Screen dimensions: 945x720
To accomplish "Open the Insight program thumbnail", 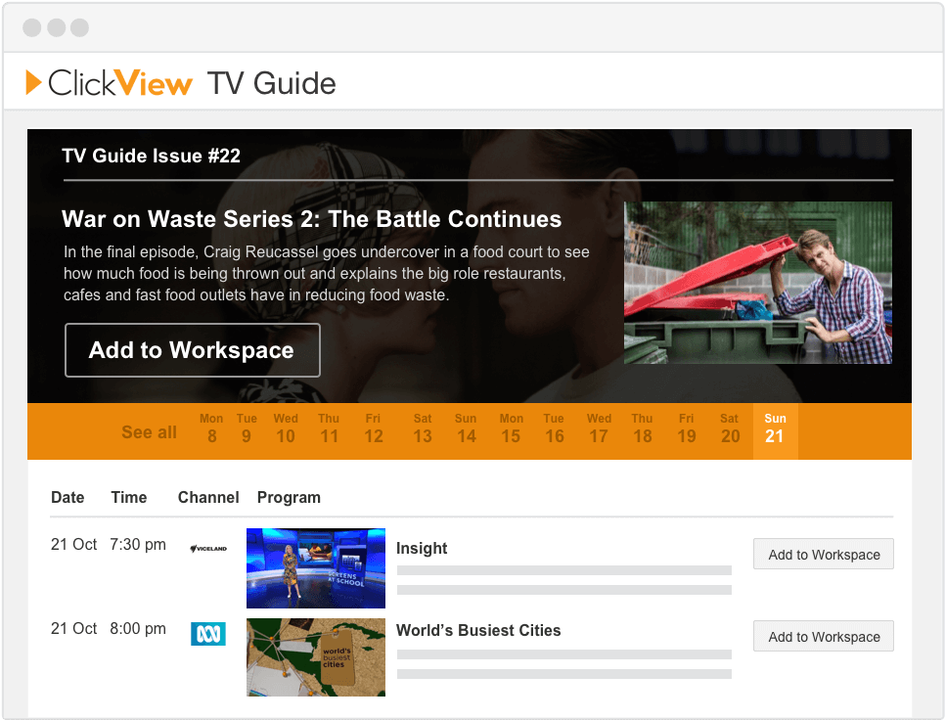I will 316,568.
